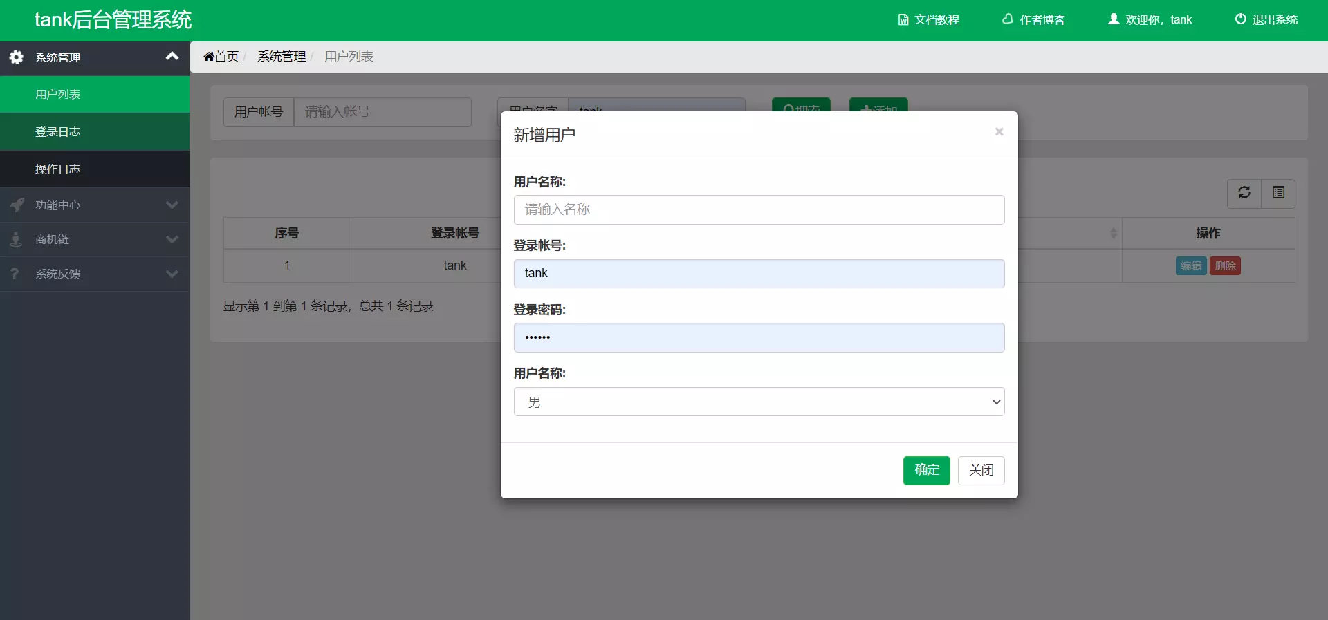Click 退出系统 to log out

[x=1266, y=19]
